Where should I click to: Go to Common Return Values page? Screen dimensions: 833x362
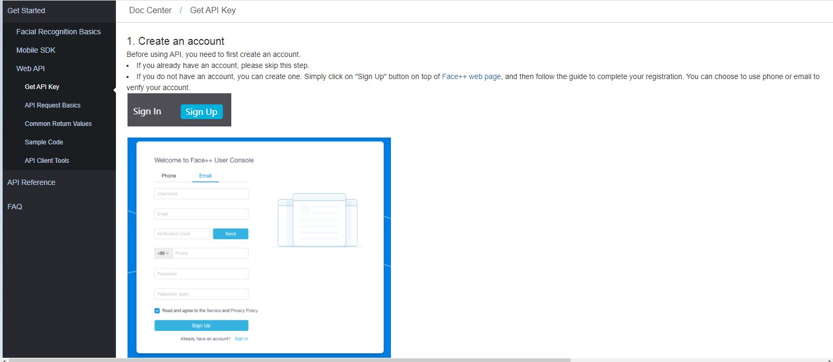point(58,124)
